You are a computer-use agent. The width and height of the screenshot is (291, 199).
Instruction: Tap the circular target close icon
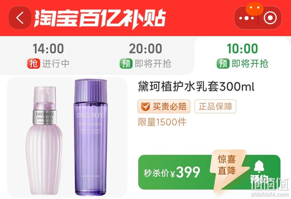point(270,18)
